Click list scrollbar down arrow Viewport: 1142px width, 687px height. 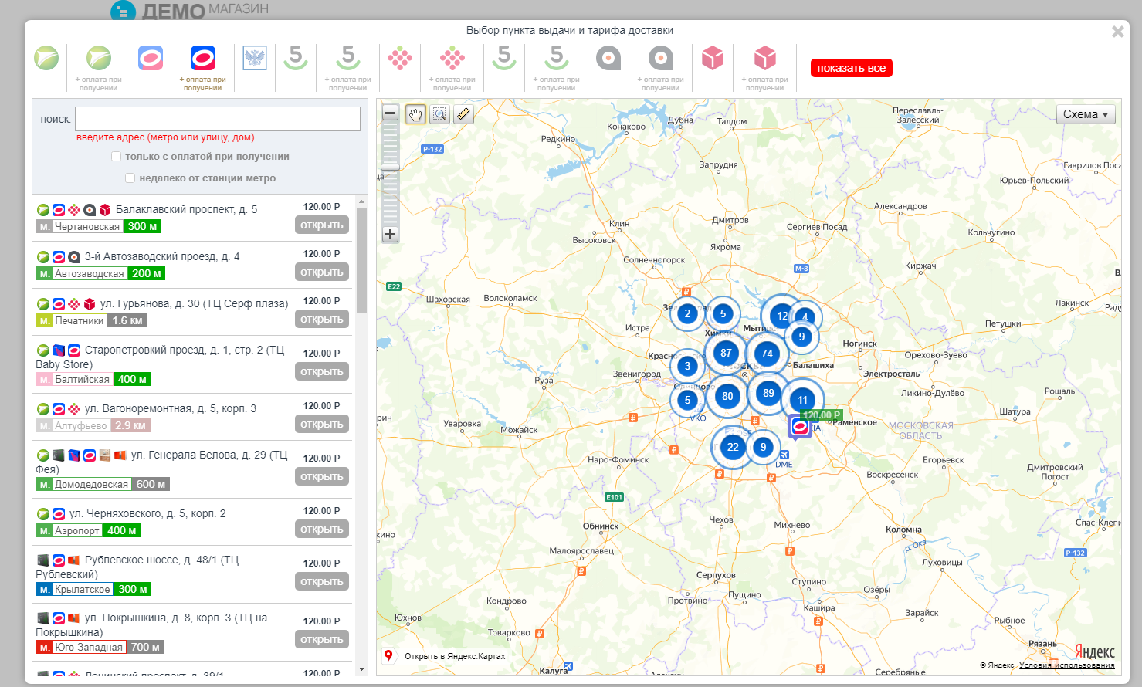(361, 670)
